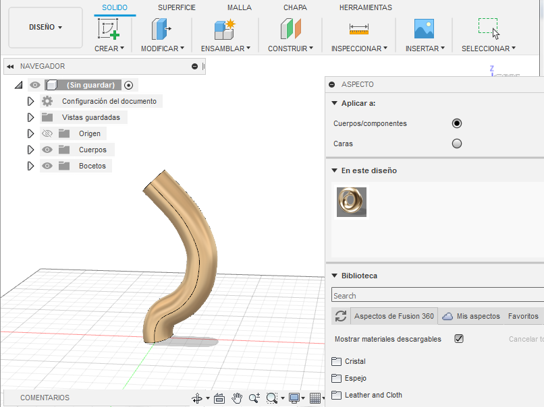Open the MODIFICAR dropdown menu
The width and height of the screenshot is (544, 407).
click(x=163, y=49)
